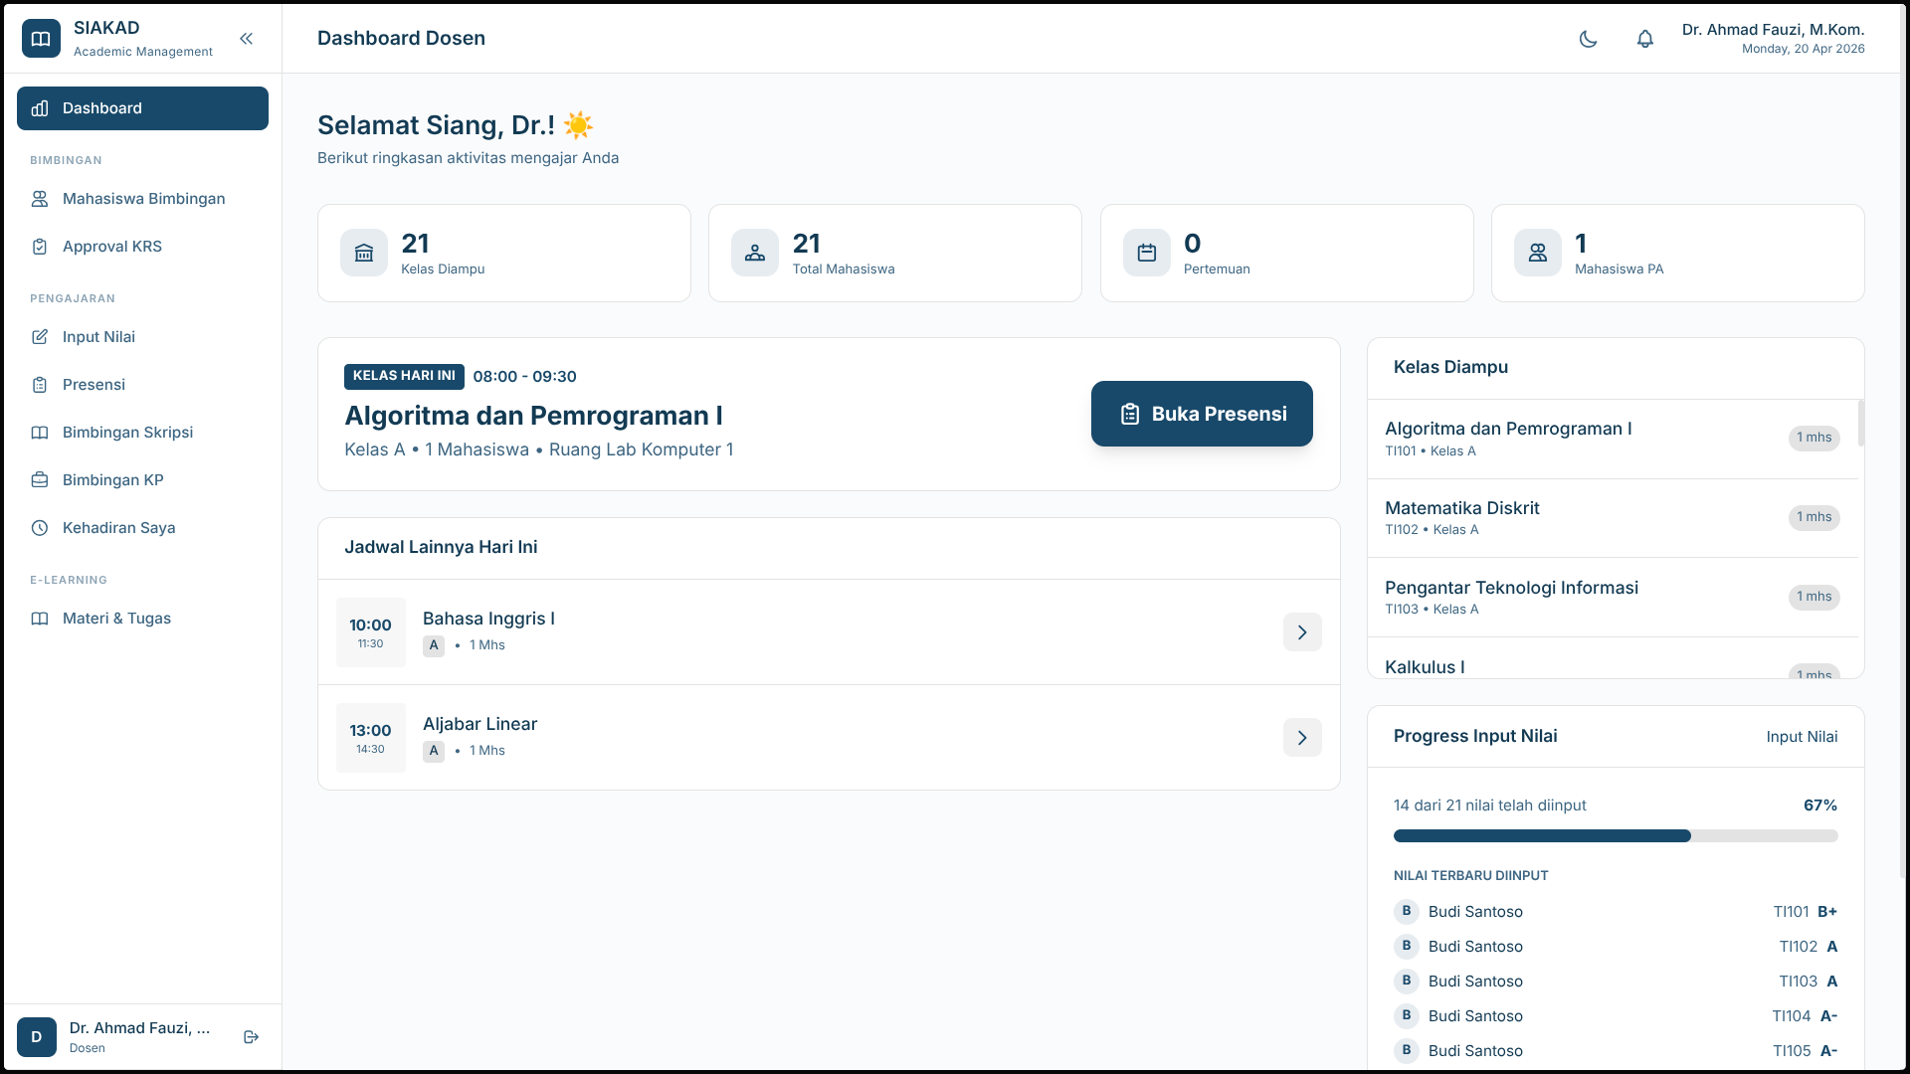Click the SIAKAD book logo icon
Screen dimensions: 1910x1074
pyautogui.click(x=41, y=39)
